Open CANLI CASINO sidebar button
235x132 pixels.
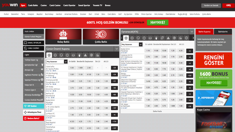coord(34,48)
